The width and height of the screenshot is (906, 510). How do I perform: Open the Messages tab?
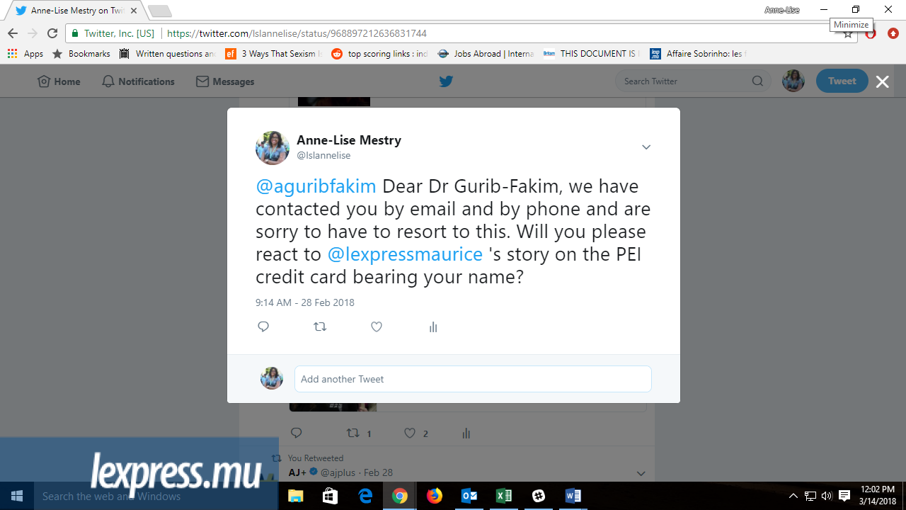tap(225, 81)
